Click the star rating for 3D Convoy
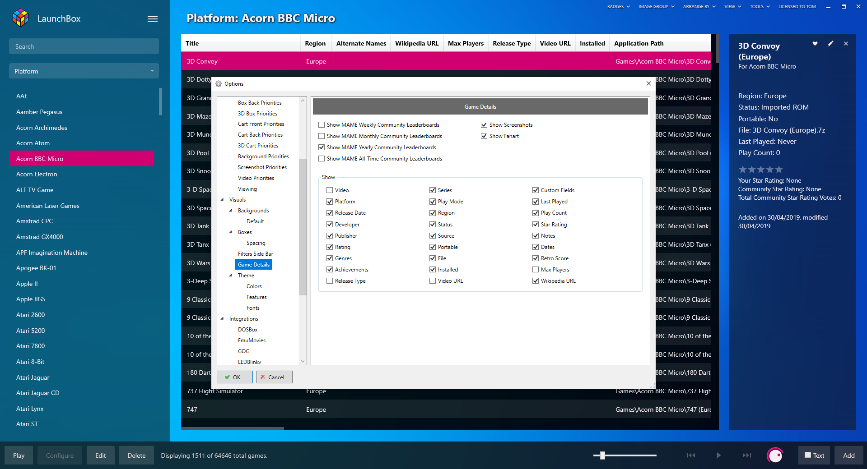Screen dimensions: 867x469 point(760,170)
